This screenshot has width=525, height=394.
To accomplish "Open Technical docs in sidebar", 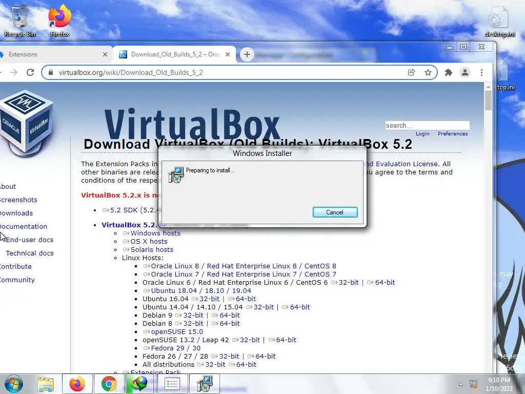I will click(x=29, y=253).
